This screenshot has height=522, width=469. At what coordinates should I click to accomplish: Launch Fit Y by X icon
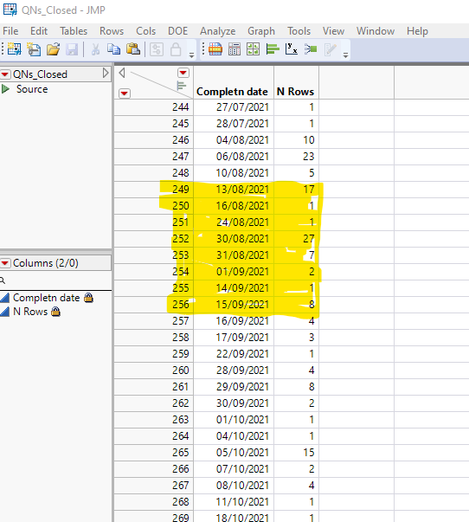(x=292, y=49)
